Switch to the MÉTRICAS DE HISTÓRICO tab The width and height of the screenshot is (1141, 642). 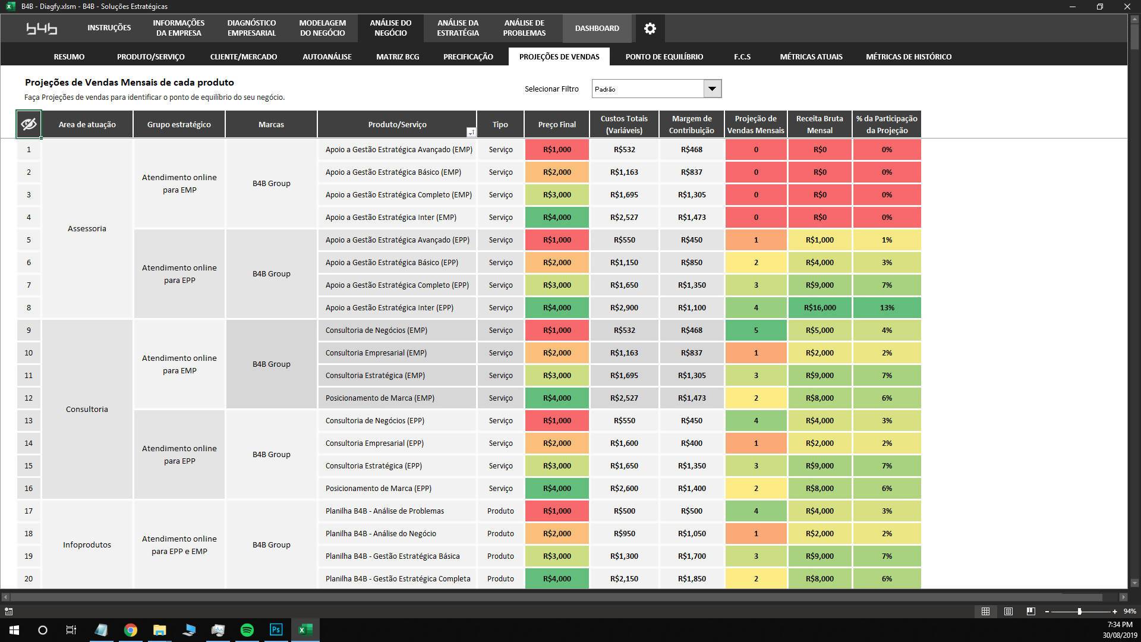point(908,56)
